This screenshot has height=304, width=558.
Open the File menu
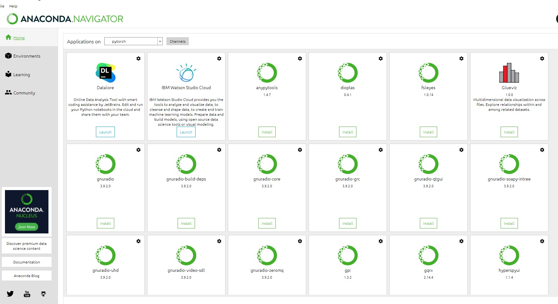(2, 6)
